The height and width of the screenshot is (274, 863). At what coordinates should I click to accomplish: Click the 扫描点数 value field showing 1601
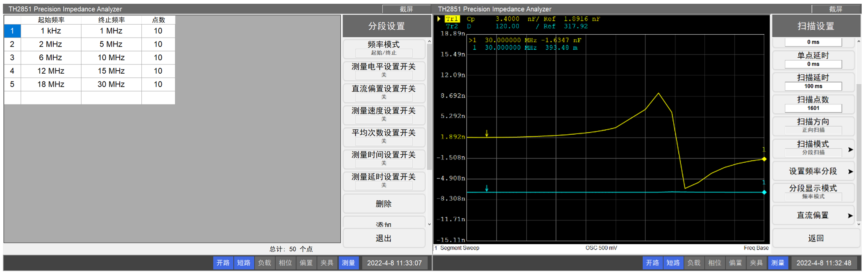click(x=813, y=108)
